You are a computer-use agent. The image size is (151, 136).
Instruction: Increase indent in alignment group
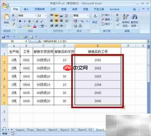point(56,26)
